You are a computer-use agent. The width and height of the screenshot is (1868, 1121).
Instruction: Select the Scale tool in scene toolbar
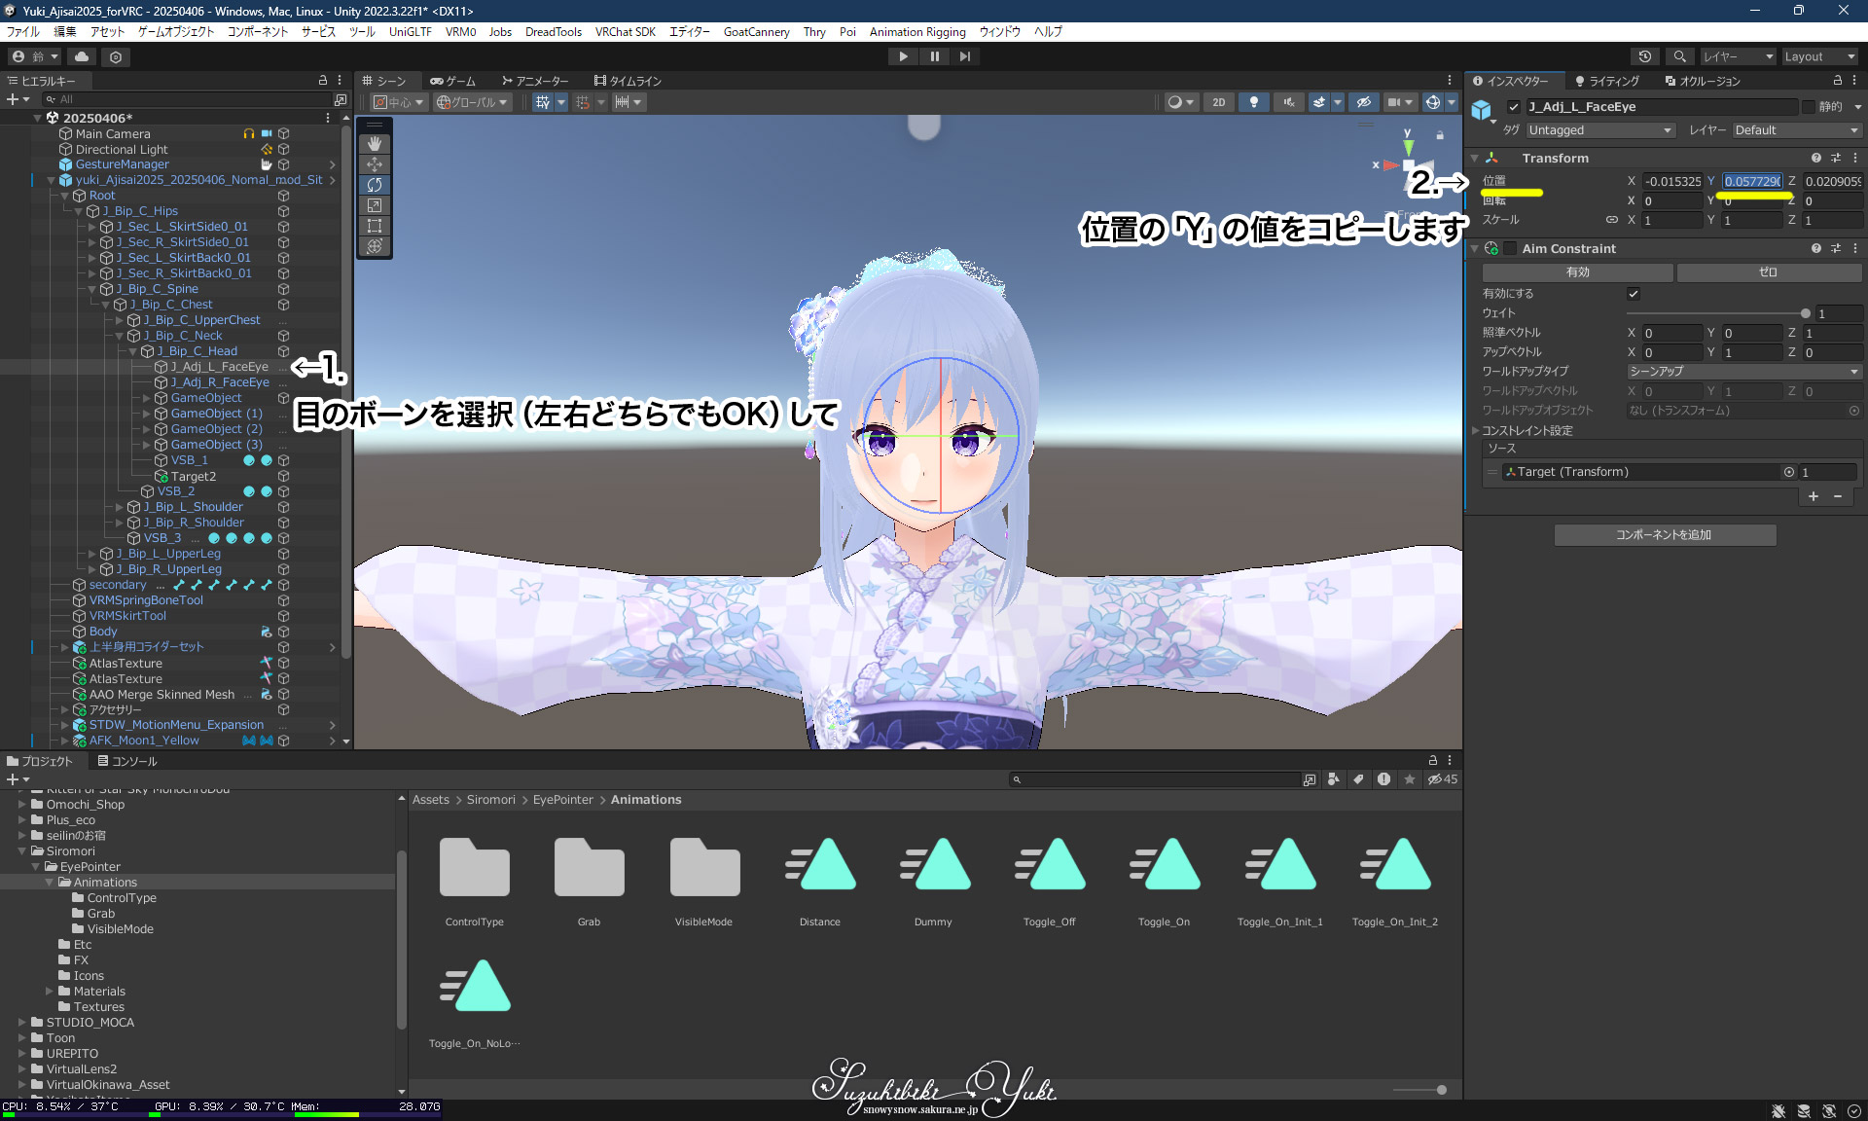[x=375, y=204]
